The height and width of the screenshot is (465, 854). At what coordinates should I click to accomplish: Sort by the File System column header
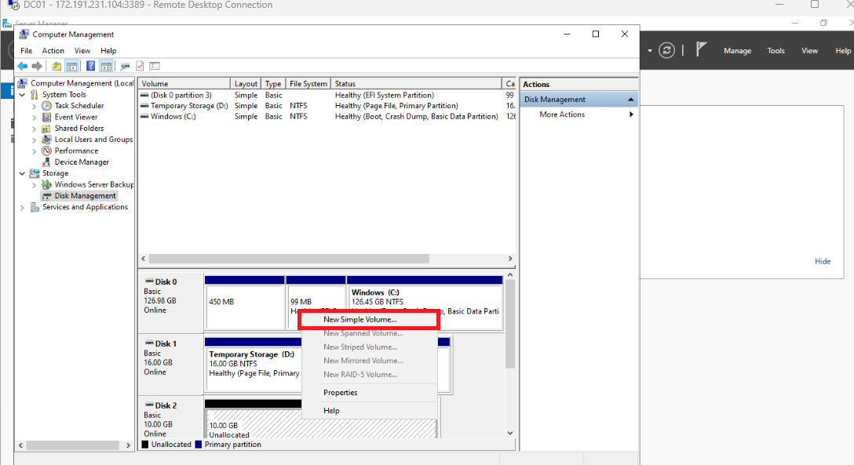pyautogui.click(x=308, y=84)
